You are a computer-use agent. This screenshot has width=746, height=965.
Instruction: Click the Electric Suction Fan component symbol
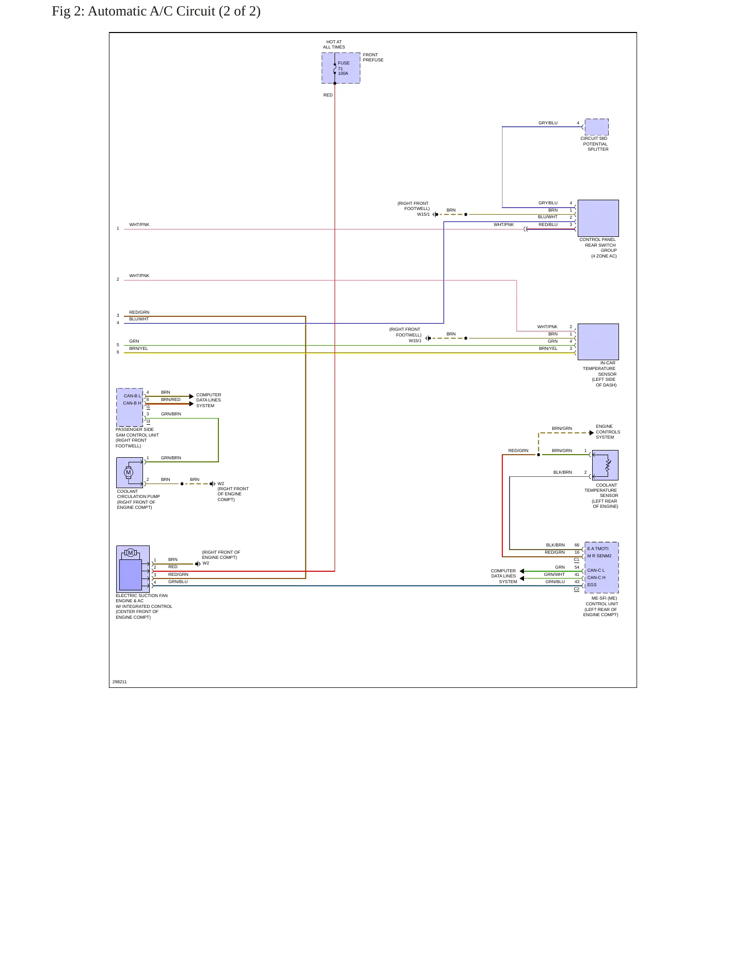(x=133, y=569)
